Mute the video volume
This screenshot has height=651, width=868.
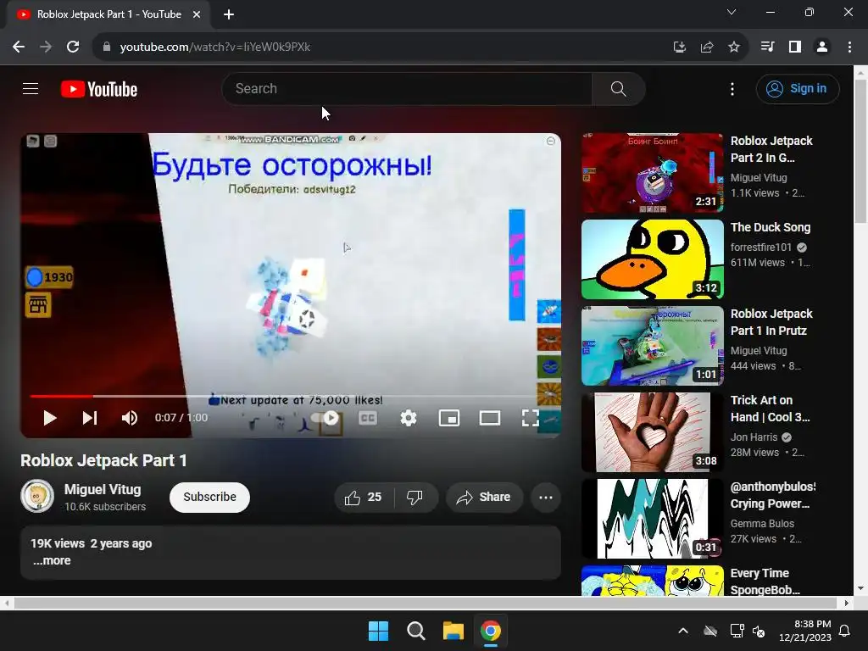(x=130, y=418)
